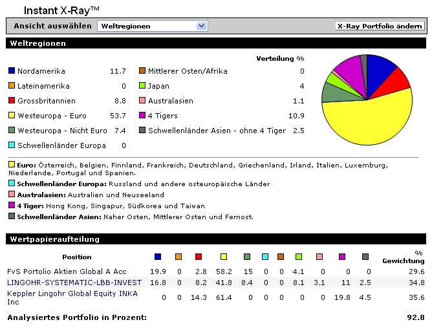Click the Keppler 4 Tigers value 19.8
Screen dimensions: 432x331
tap(342, 297)
